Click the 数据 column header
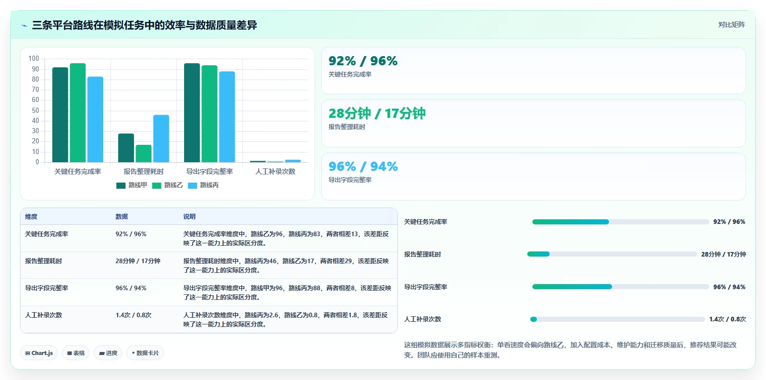This screenshot has height=380, width=766. (122, 217)
